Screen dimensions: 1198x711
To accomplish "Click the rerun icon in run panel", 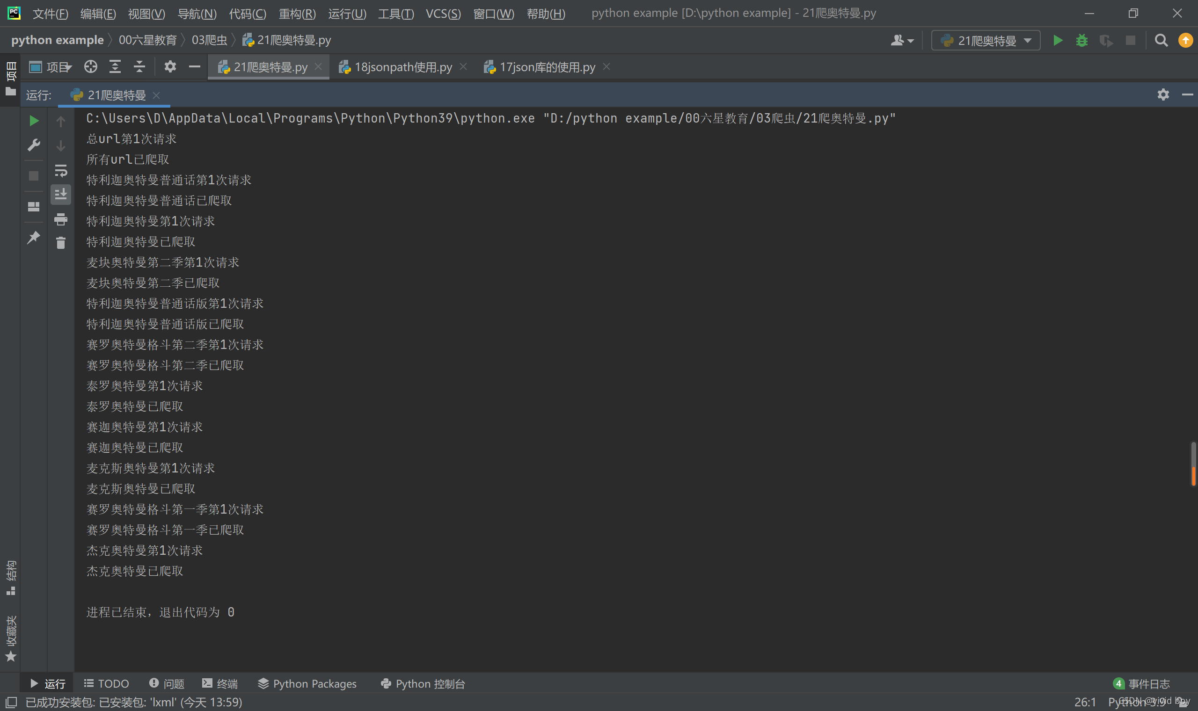I will click(x=34, y=121).
